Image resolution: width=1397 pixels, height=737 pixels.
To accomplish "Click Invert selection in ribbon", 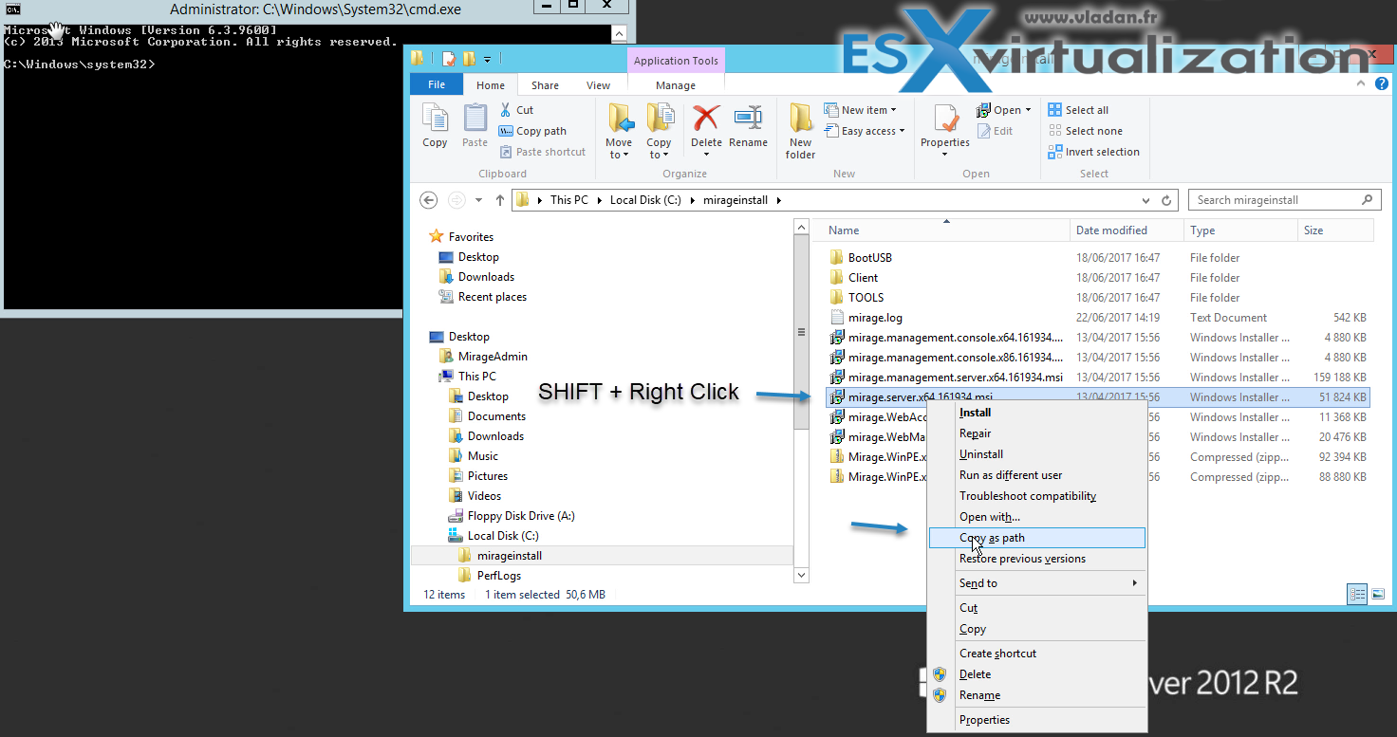I will pyautogui.click(x=1093, y=152).
